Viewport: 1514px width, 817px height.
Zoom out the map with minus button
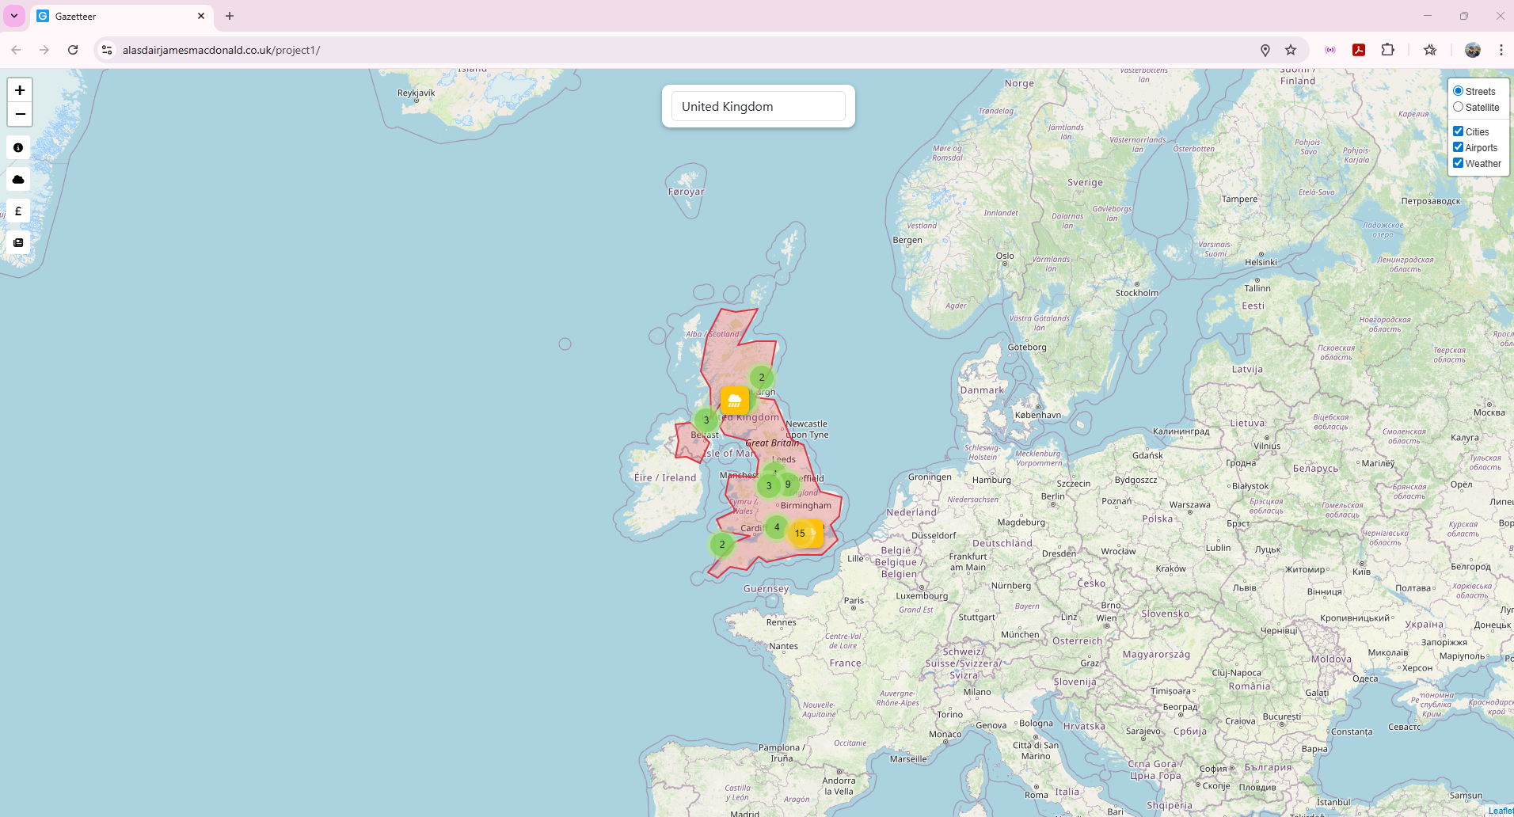pos(20,114)
